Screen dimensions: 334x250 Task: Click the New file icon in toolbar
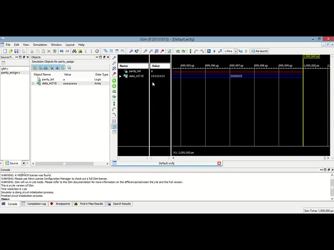click(5, 51)
